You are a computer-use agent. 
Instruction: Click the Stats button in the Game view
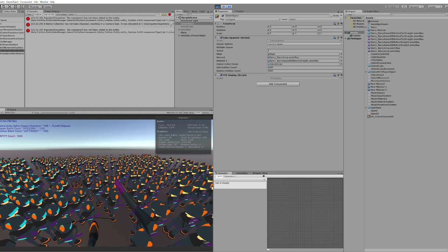pyautogui.click(x=198, y=112)
